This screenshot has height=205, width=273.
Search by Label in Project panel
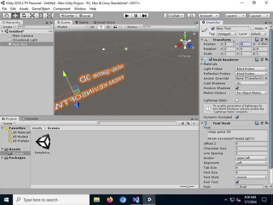tap(188, 123)
